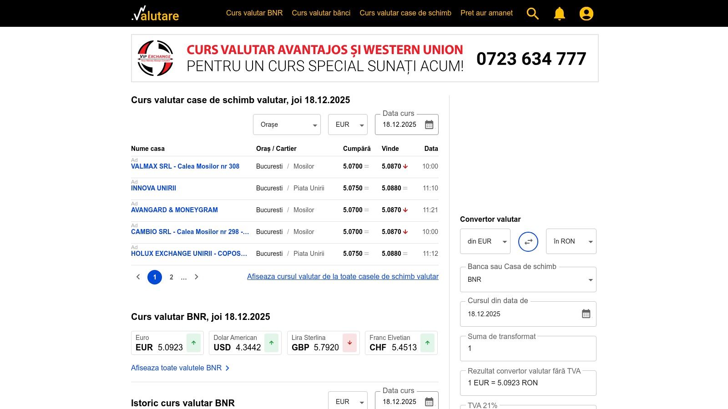Open VALMAX SRL Calea Mosilor listing
This screenshot has width=728, height=409.
pos(185,166)
